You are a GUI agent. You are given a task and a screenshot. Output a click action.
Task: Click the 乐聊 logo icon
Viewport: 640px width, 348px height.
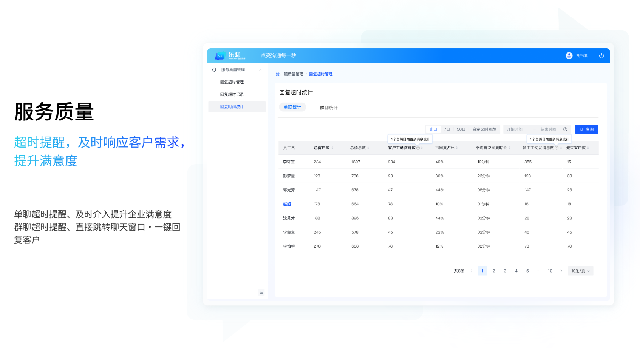[x=220, y=56]
